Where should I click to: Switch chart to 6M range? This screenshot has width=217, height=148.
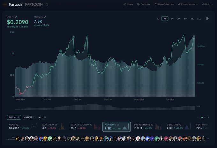coord(186,19)
